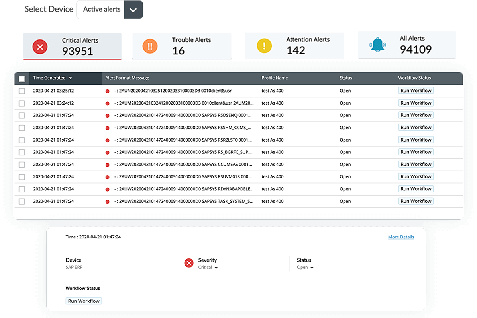Click the yellow attention alerts icon
The image size is (477, 318).
264,46
